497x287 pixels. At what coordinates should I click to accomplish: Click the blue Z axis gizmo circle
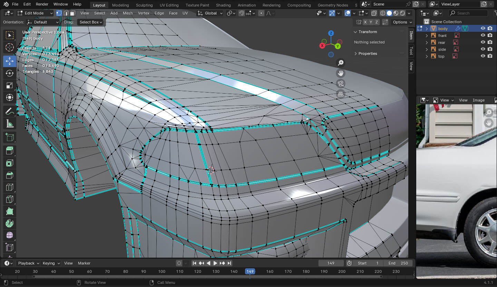coord(331,33)
